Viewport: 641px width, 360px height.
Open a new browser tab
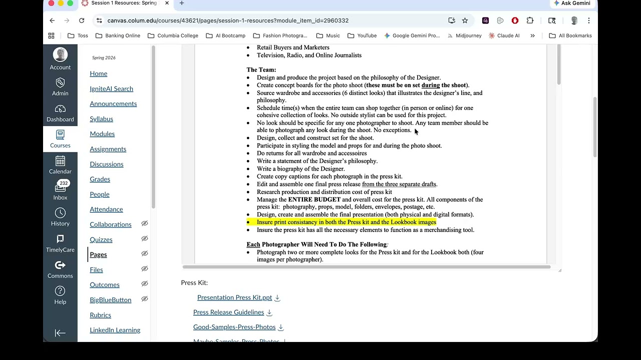(182, 3)
